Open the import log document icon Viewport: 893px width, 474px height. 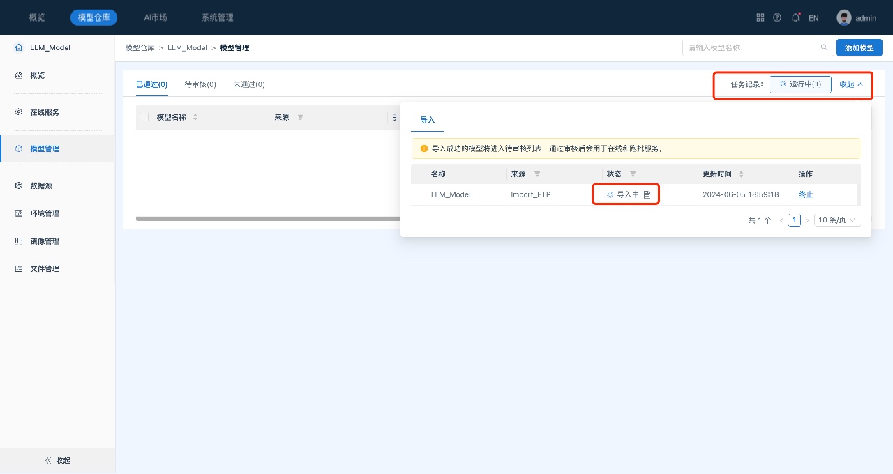(647, 194)
